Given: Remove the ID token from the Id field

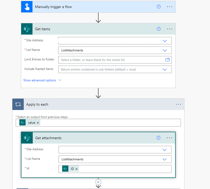Looking at the screenshot, I should point(77,169).
